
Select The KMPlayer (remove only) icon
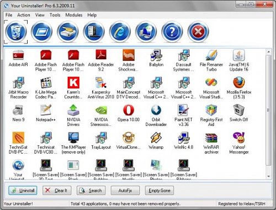tap(73, 138)
